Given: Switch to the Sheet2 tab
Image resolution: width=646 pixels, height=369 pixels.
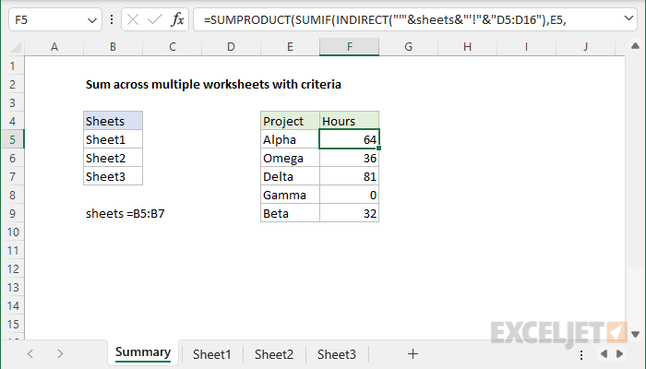Looking at the screenshot, I should pyautogui.click(x=274, y=354).
